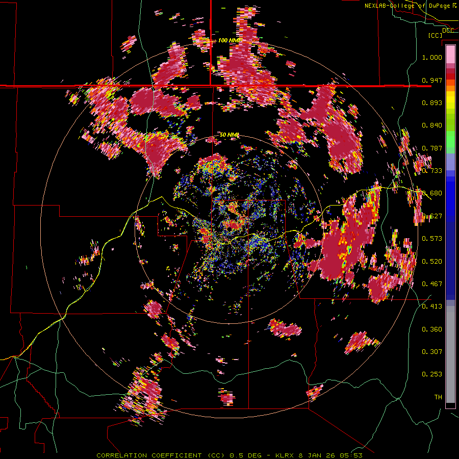Click the 0.253 legend value

point(432,374)
